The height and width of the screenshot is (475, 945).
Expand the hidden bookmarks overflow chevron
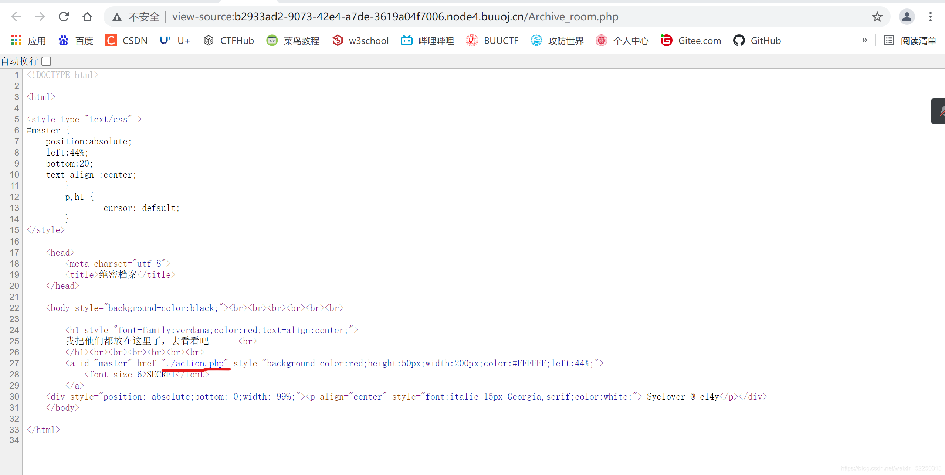(864, 40)
